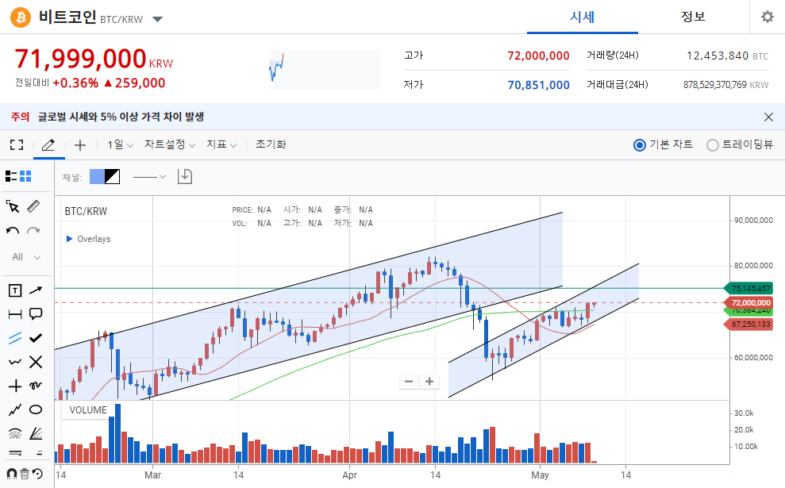Select the ruler measure tool
Image resolution: width=785 pixels, height=488 pixels.
pos(33,206)
